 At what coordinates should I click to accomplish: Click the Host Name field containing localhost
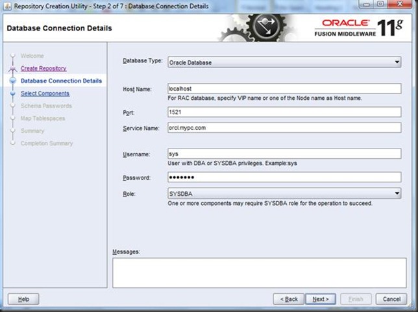click(284, 88)
